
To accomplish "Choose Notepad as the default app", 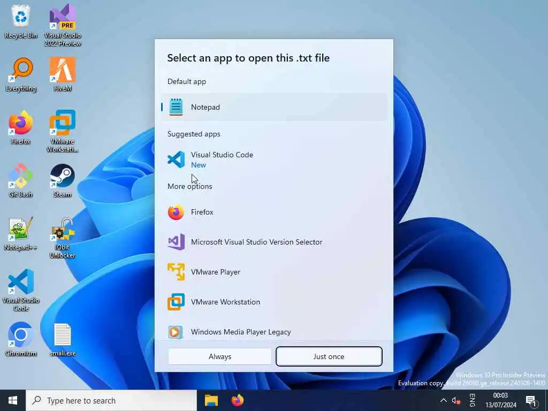I will (x=274, y=107).
